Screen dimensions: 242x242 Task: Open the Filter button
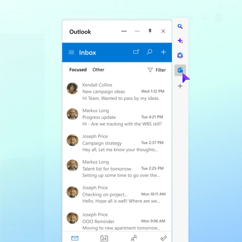pyautogui.click(x=157, y=70)
